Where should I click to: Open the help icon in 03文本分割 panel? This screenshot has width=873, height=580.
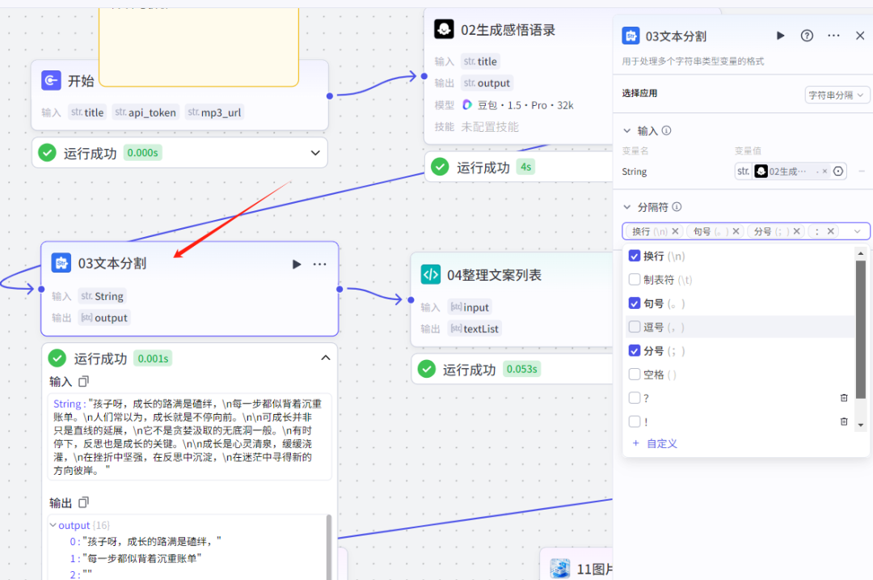coord(806,36)
